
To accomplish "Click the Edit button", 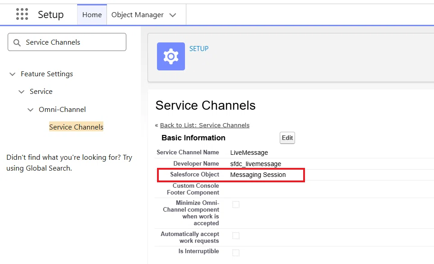I will point(287,138).
